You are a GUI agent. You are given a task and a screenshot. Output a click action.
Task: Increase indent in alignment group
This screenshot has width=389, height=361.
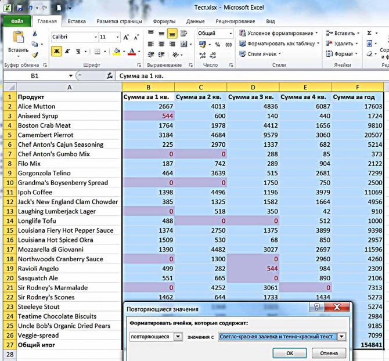pos(161,55)
